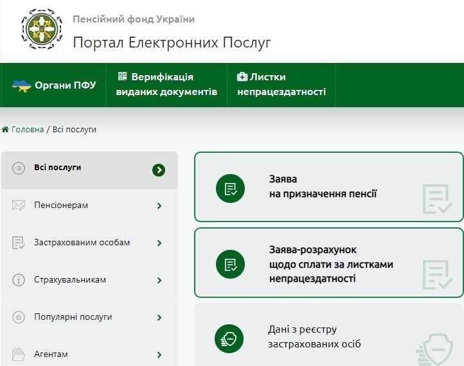Viewport: 464px width, 366px height.
Task: Select Застрахованим особам in the sidebar
Action: pos(90,243)
